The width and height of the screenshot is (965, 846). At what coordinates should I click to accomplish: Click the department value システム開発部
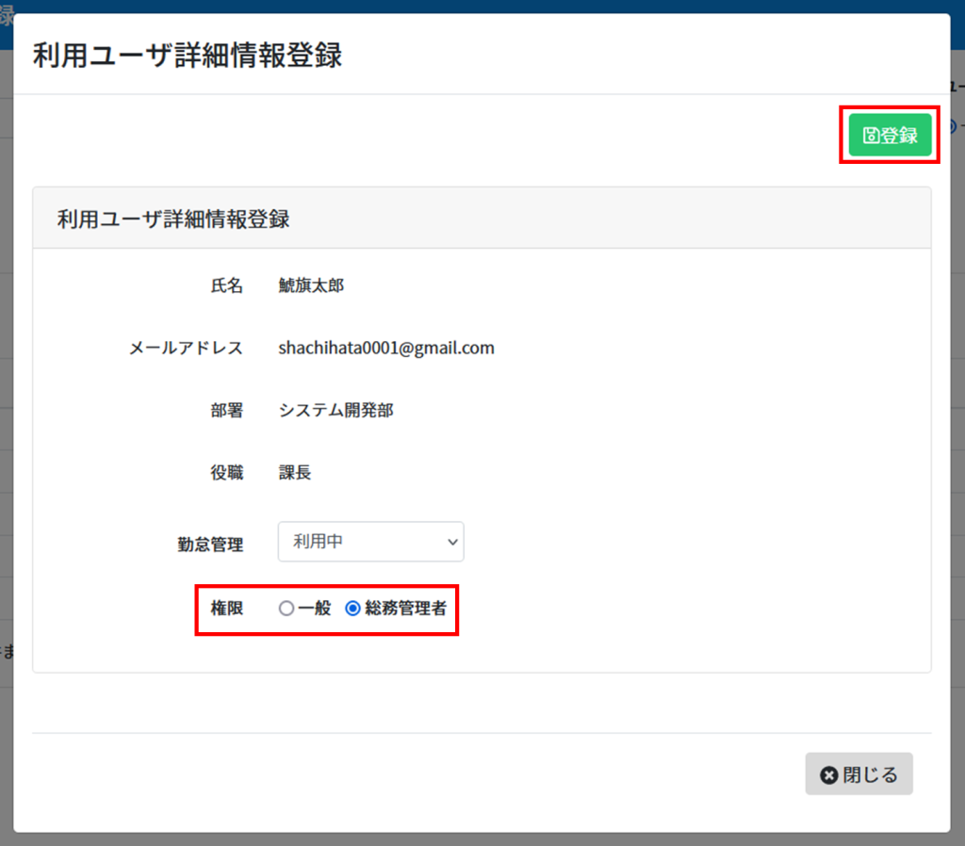(335, 411)
